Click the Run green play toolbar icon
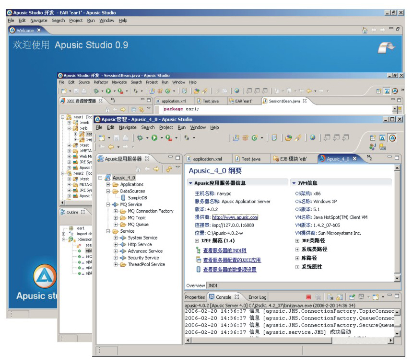This screenshot has height=363, width=413. click(154, 138)
